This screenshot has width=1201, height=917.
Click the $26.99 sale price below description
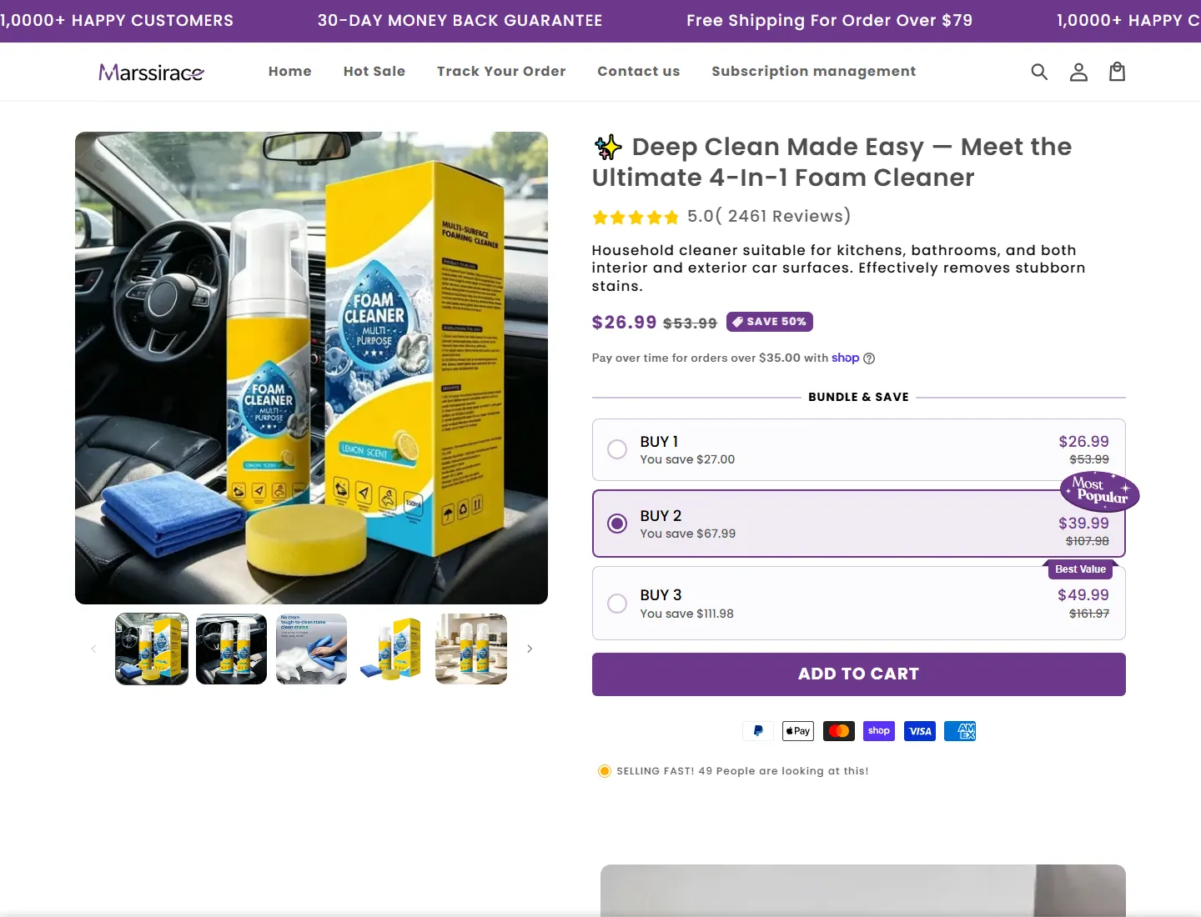(625, 323)
